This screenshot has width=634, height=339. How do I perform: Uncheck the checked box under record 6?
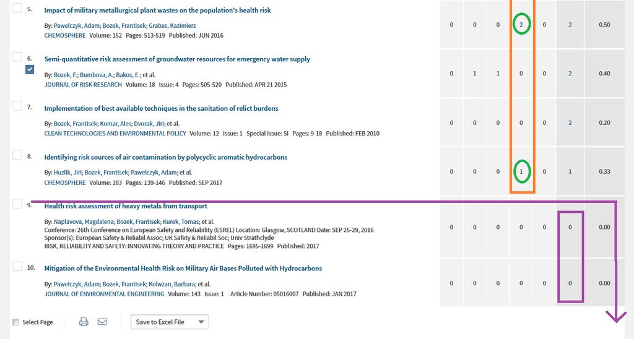(x=30, y=70)
